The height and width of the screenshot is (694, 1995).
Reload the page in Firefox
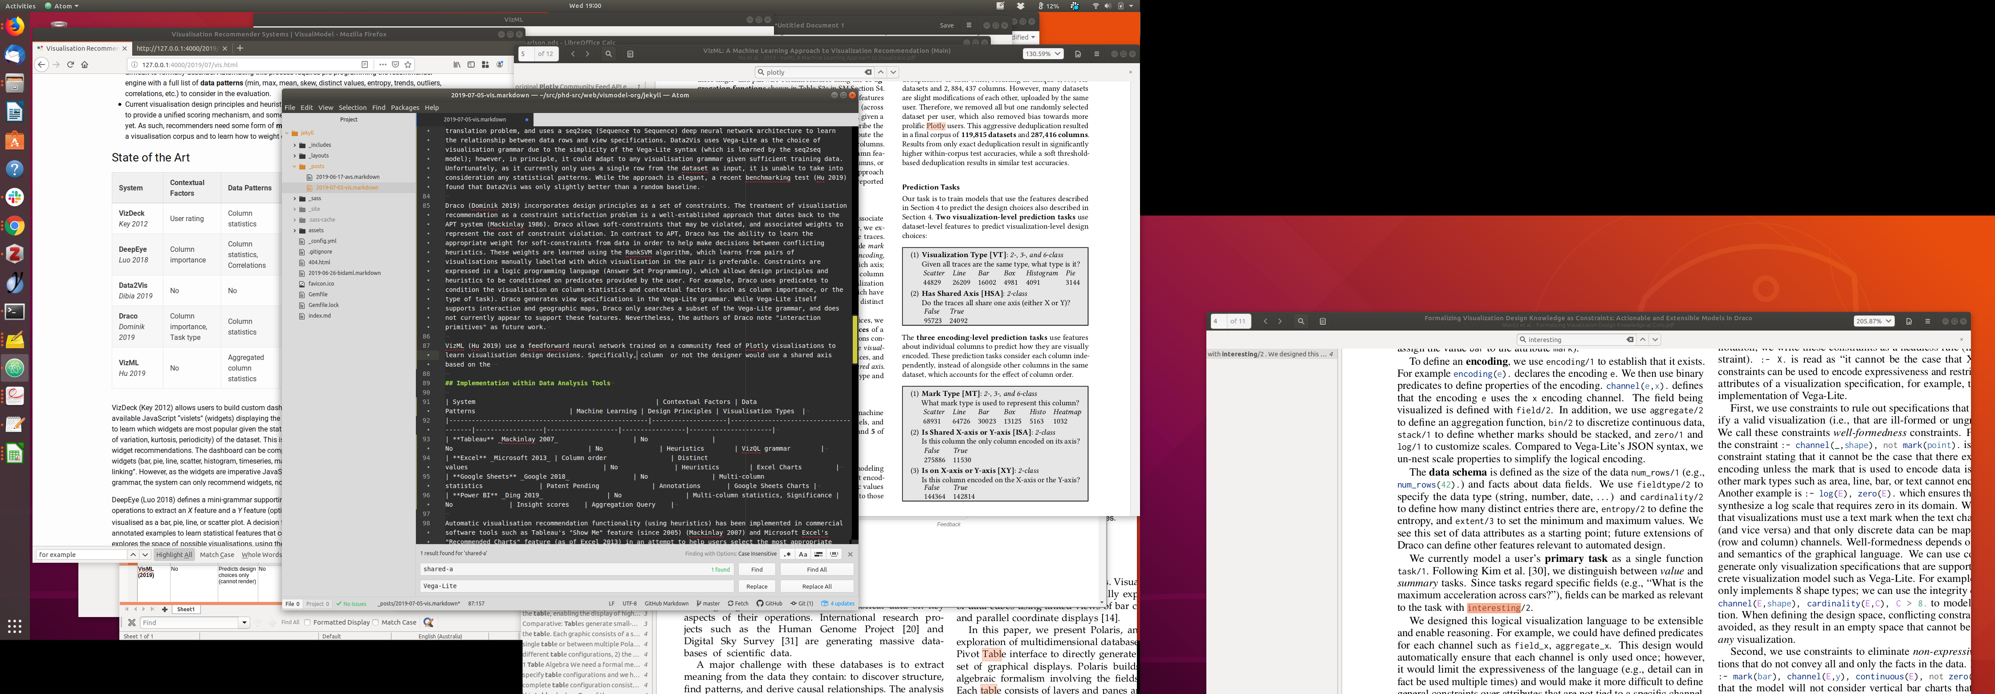pos(70,64)
